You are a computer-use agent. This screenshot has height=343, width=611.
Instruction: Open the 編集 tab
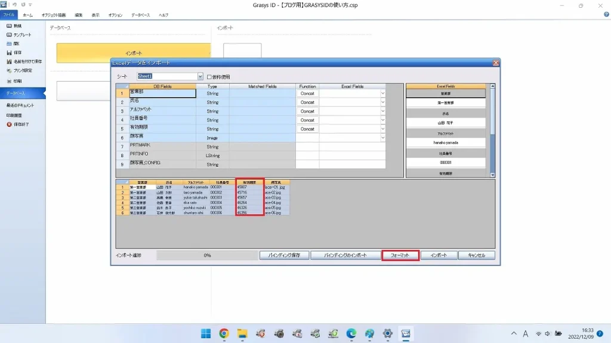click(x=79, y=15)
